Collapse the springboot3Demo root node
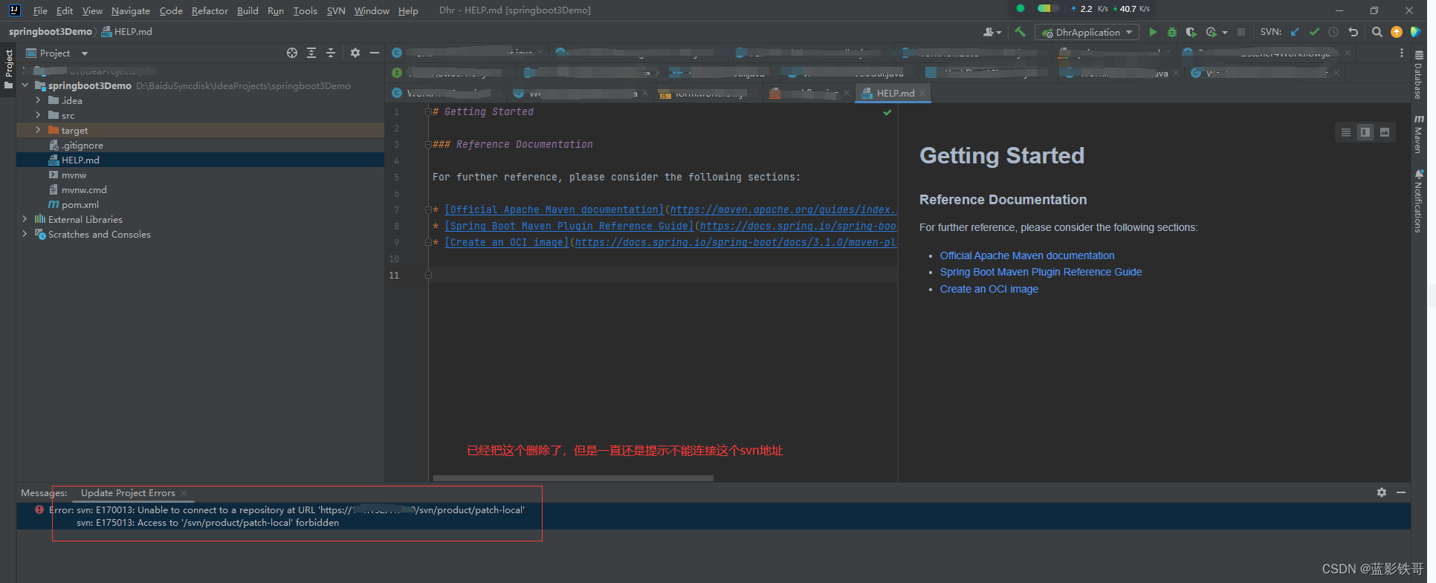 25,85
